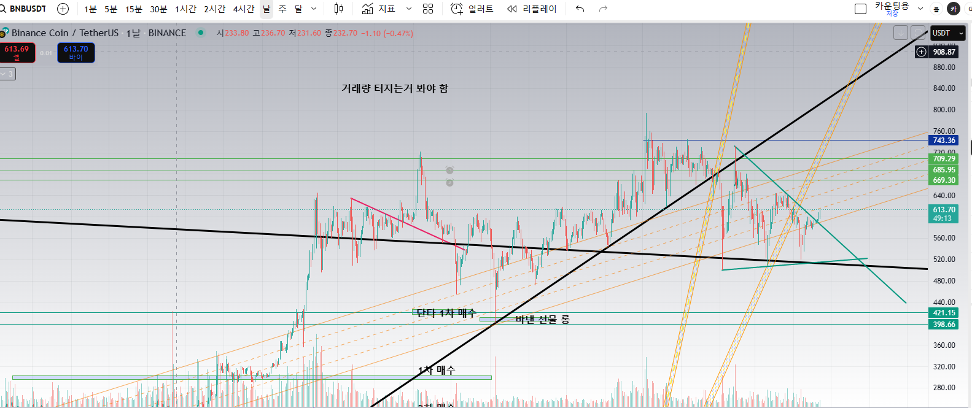This screenshot has width=972, height=408.
Task: Select the 669.30 green price label
Action: pos(944,180)
